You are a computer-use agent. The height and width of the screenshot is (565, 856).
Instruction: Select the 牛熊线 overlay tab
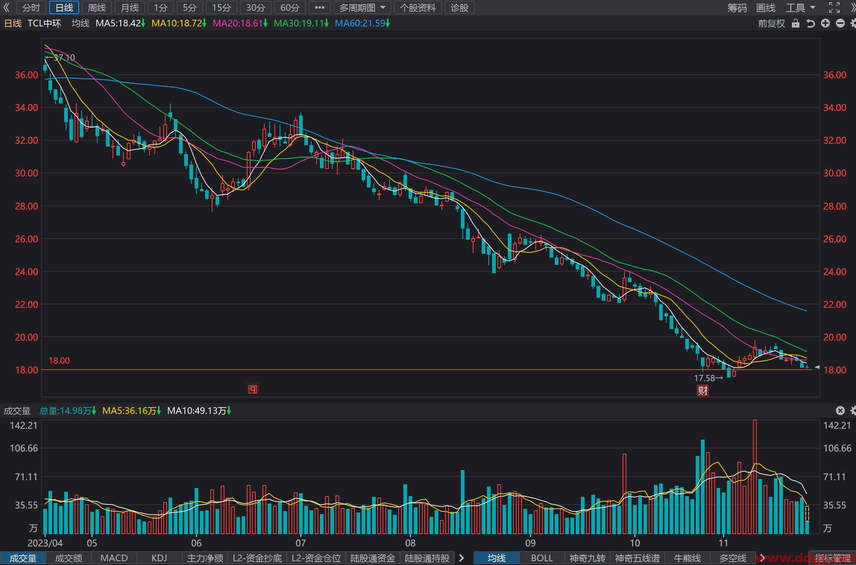(x=687, y=558)
